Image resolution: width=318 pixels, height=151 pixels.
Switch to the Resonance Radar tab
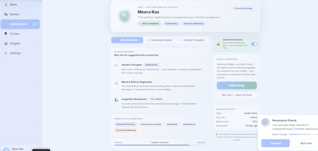coord(160,40)
